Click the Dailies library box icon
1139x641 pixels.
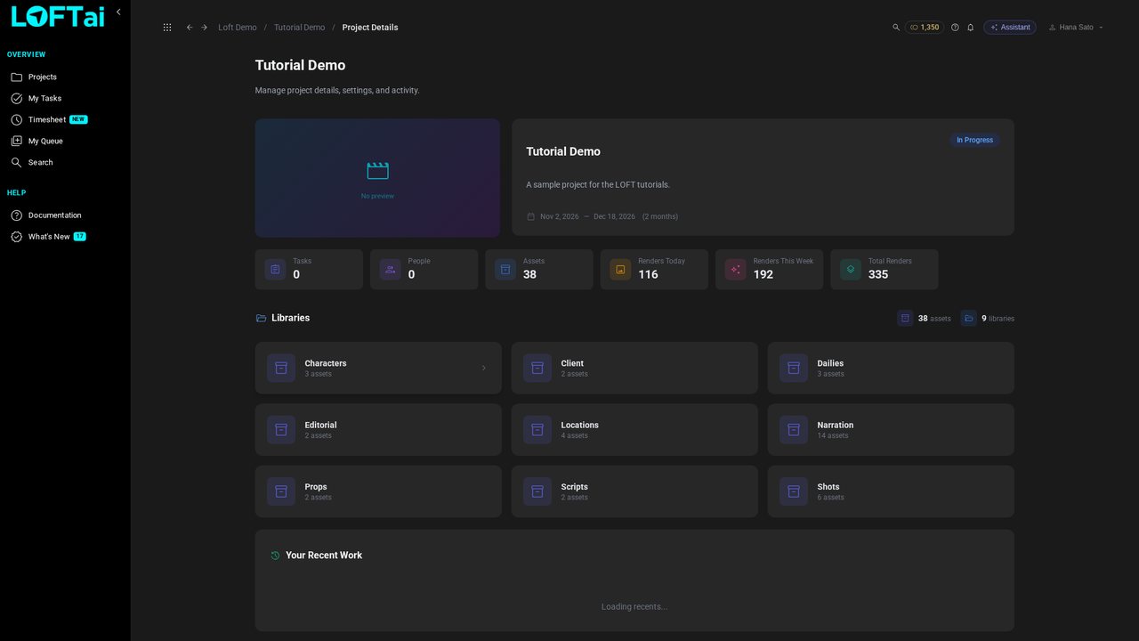click(x=794, y=368)
